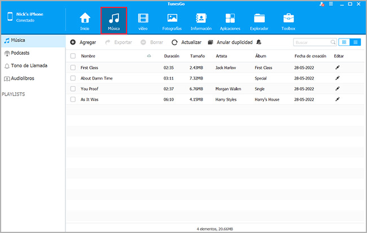Screen dimensions: 367x233
Task: Open the Vídeo tab
Action: (x=143, y=21)
